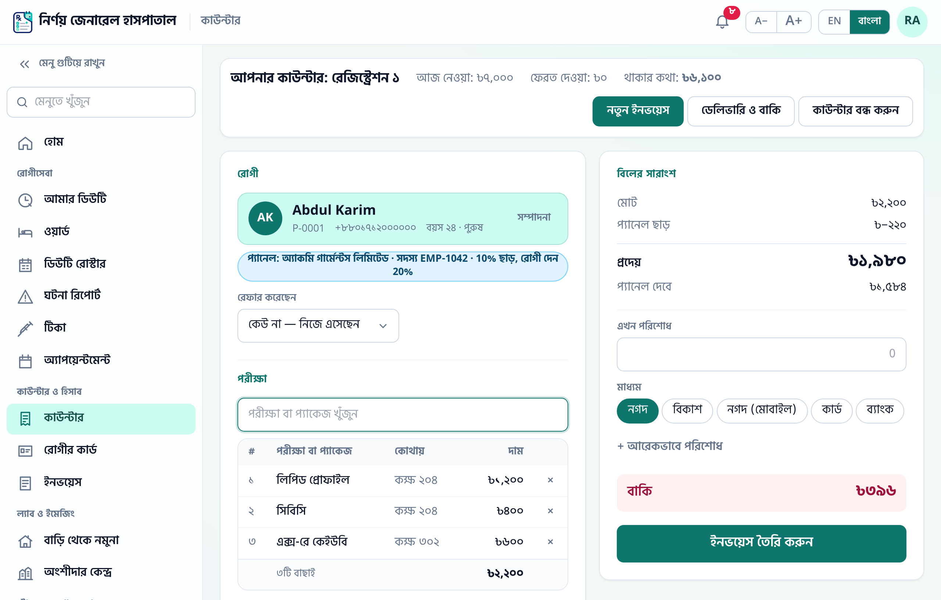
Task: Switch language to বাংলা
Action: pyautogui.click(x=869, y=21)
